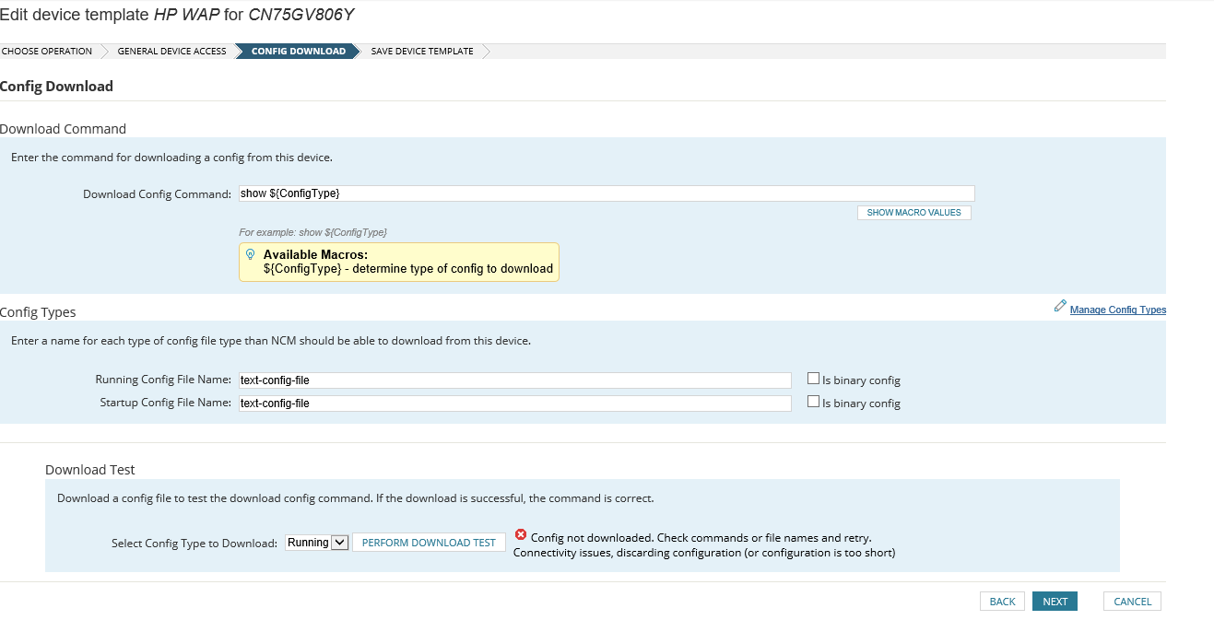Viewport: 1214px width, 620px height.
Task: Go to General Device Access step
Action: (171, 52)
